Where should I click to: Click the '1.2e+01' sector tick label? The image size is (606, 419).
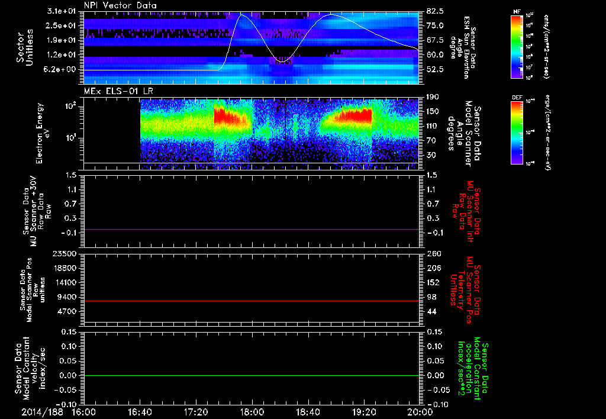[x=63, y=55]
